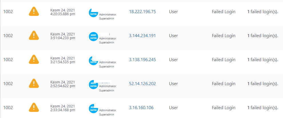This screenshot has width=283, height=118.
Task: Open IP address 52.14.126.202 link
Action: (x=142, y=84)
